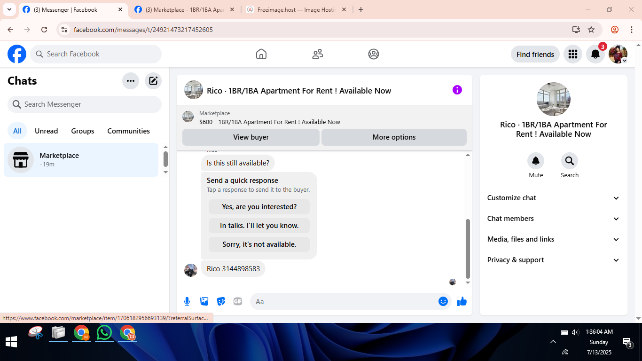The height and width of the screenshot is (361, 642).
Task: Click the conversation scrollbar thumb
Action: pos(468,249)
